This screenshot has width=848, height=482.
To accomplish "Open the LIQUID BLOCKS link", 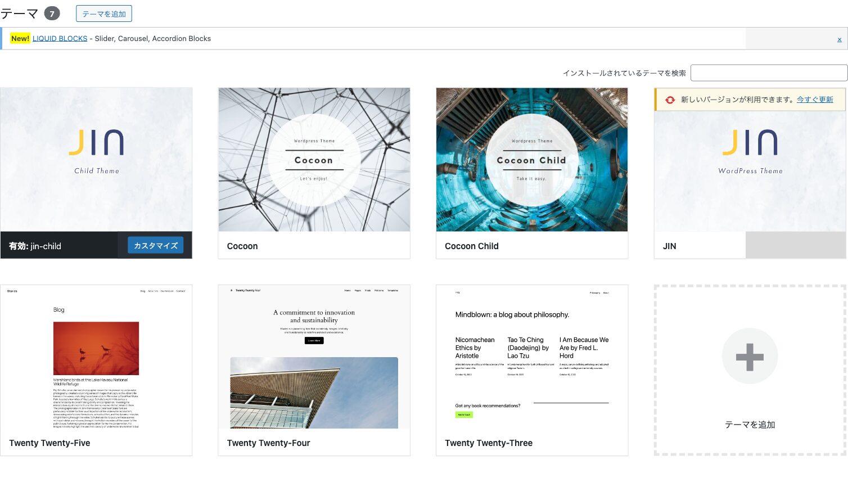I will tap(60, 38).
